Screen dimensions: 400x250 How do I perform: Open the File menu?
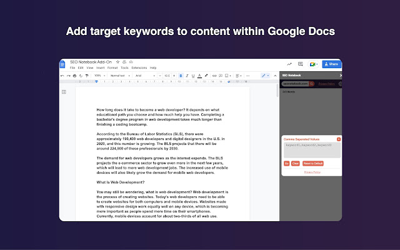tap(72, 68)
